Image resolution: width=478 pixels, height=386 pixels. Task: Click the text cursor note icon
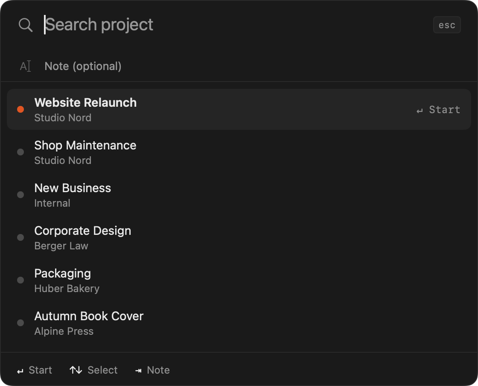tap(25, 66)
